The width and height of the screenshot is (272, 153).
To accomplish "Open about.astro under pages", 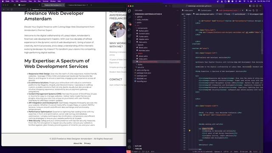I will pos(143,56).
